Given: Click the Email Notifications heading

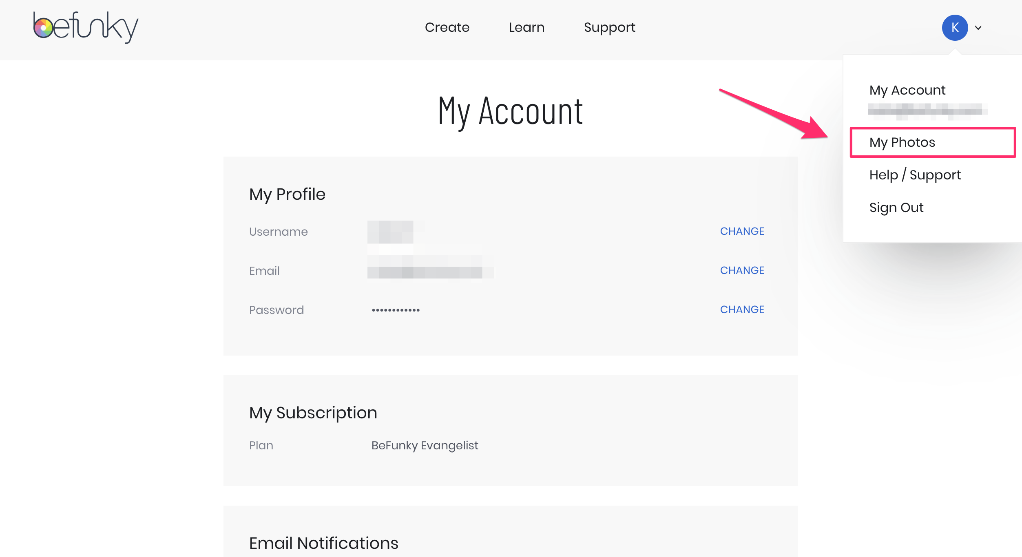Looking at the screenshot, I should (323, 543).
